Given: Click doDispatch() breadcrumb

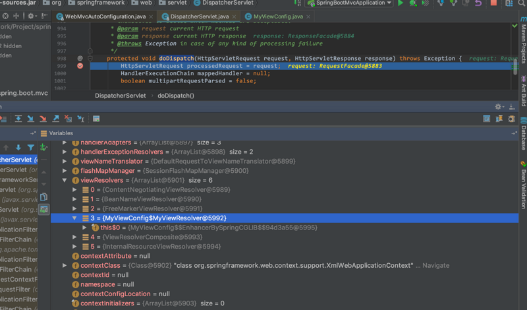Looking at the screenshot, I should point(176,96).
